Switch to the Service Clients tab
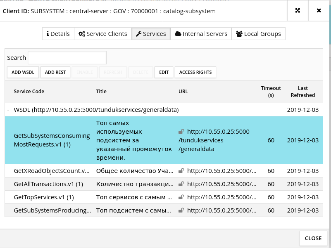This screenshot has width=331, height=248. tap(103, 34)
